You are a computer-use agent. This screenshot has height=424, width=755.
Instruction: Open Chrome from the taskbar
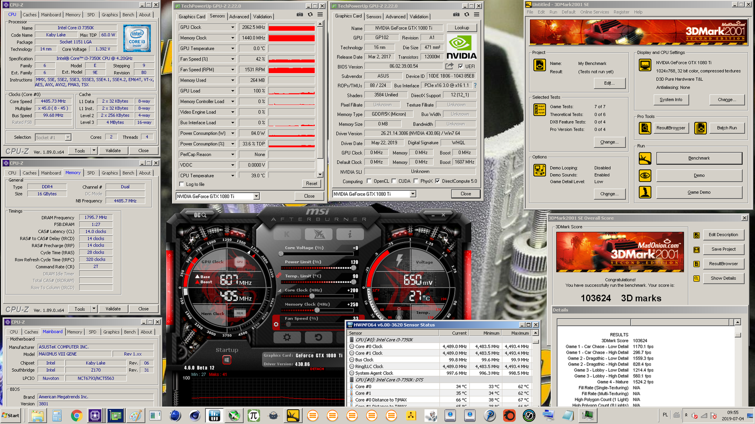click(x=77, y=415)
